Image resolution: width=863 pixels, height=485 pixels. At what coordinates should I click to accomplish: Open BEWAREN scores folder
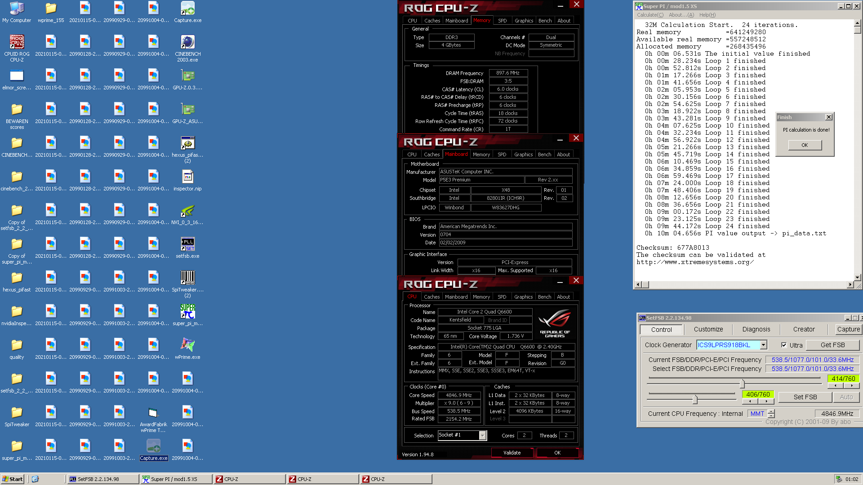click(x=17, y=116)
